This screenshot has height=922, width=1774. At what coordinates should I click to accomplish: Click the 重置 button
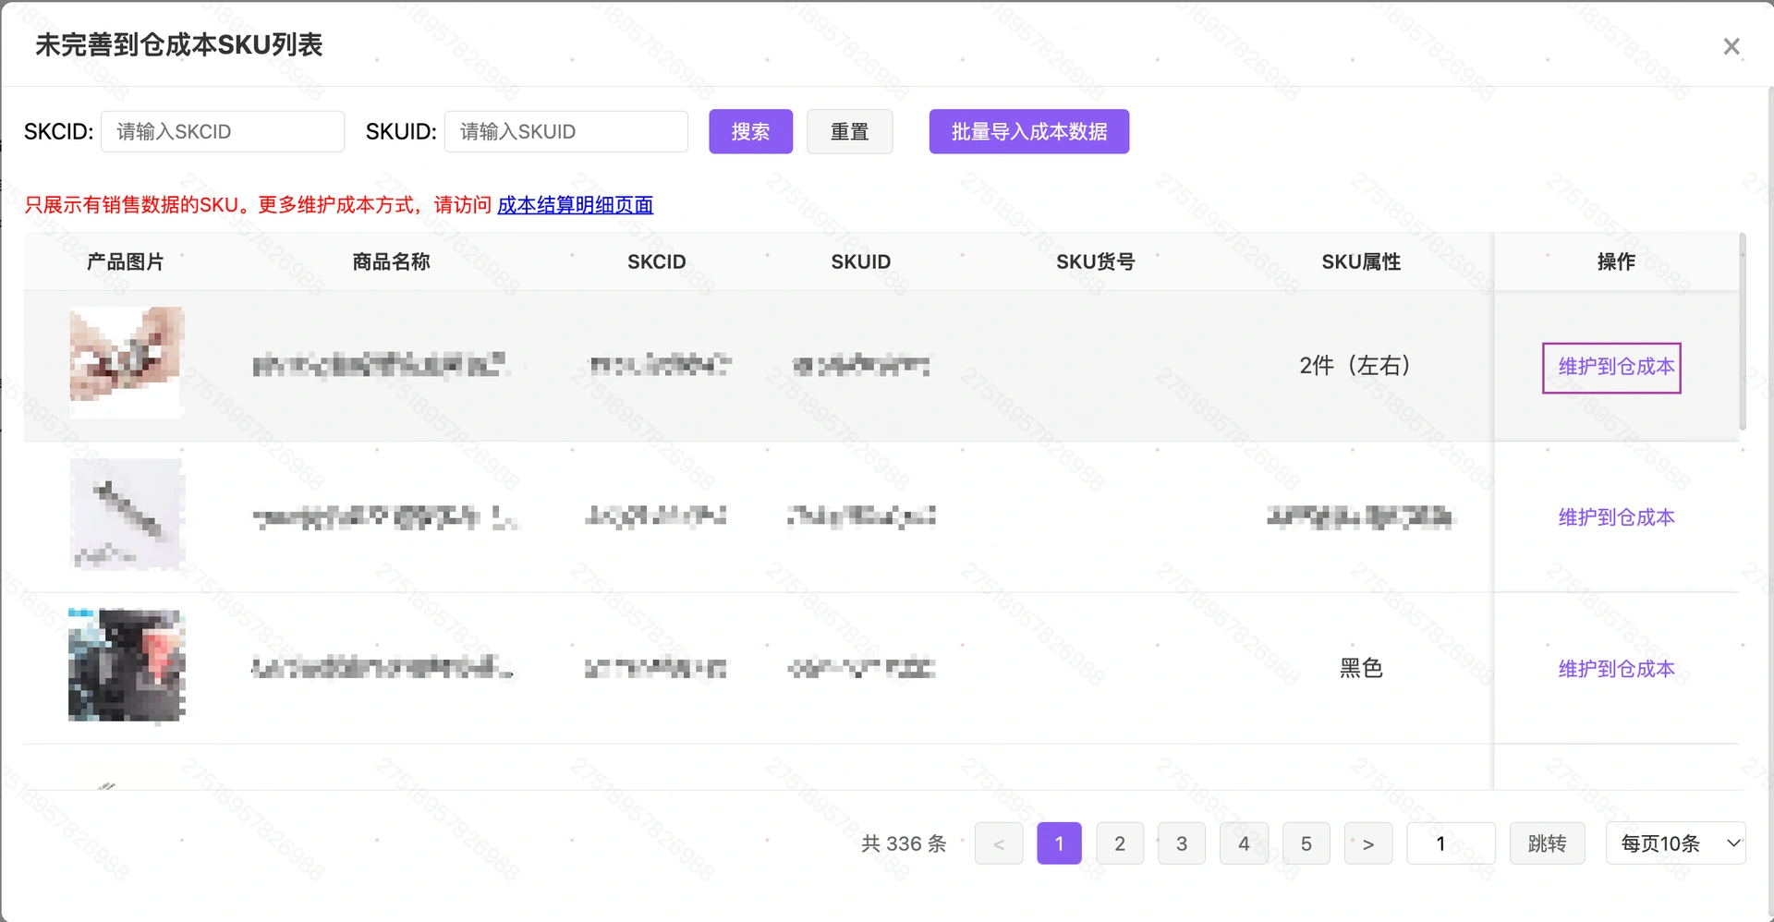[x=850, y=131]
